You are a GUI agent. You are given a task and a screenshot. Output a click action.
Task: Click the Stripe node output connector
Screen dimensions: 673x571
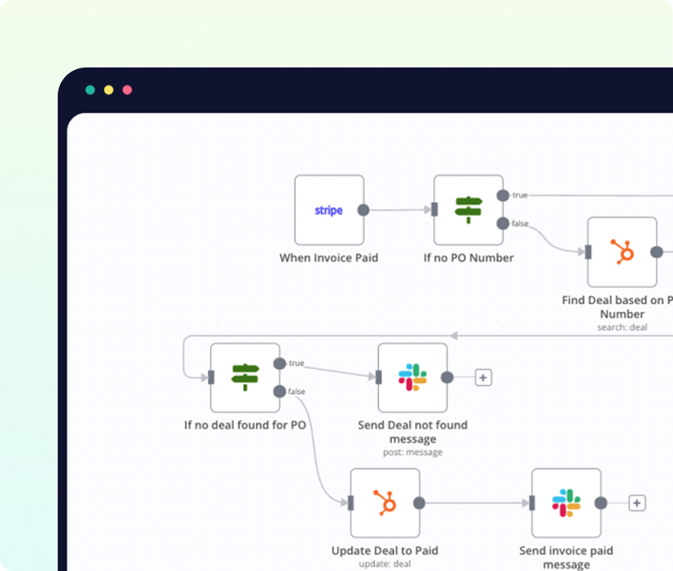(x=363, y=210)
